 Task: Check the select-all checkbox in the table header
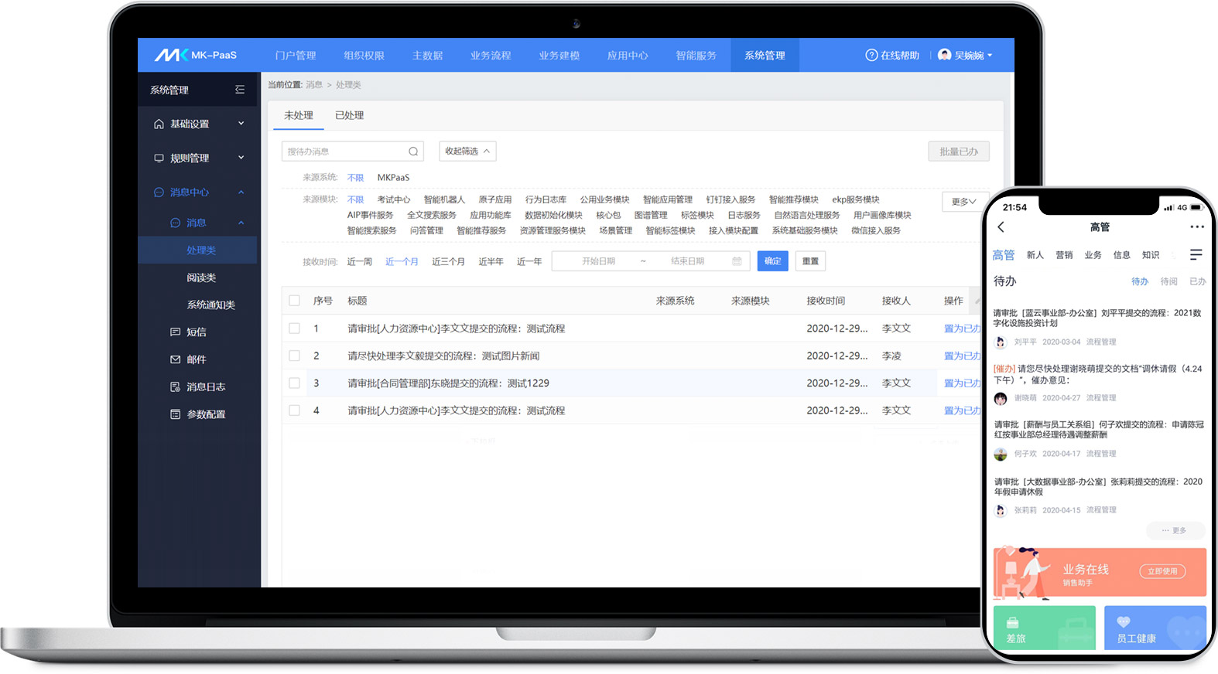294,301
